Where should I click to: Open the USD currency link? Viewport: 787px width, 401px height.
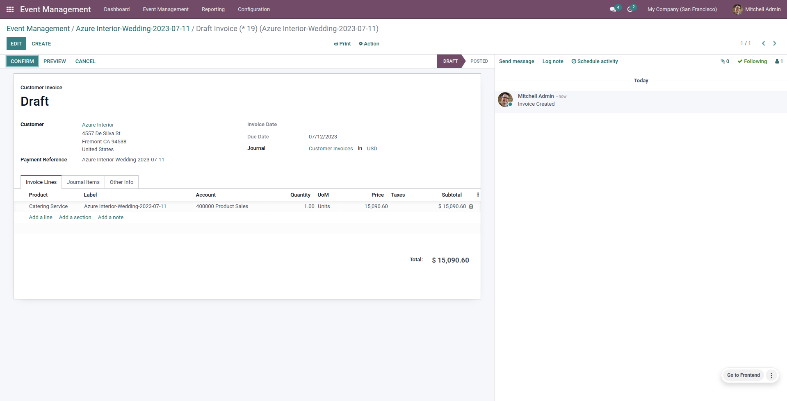[x=372, y=149]
